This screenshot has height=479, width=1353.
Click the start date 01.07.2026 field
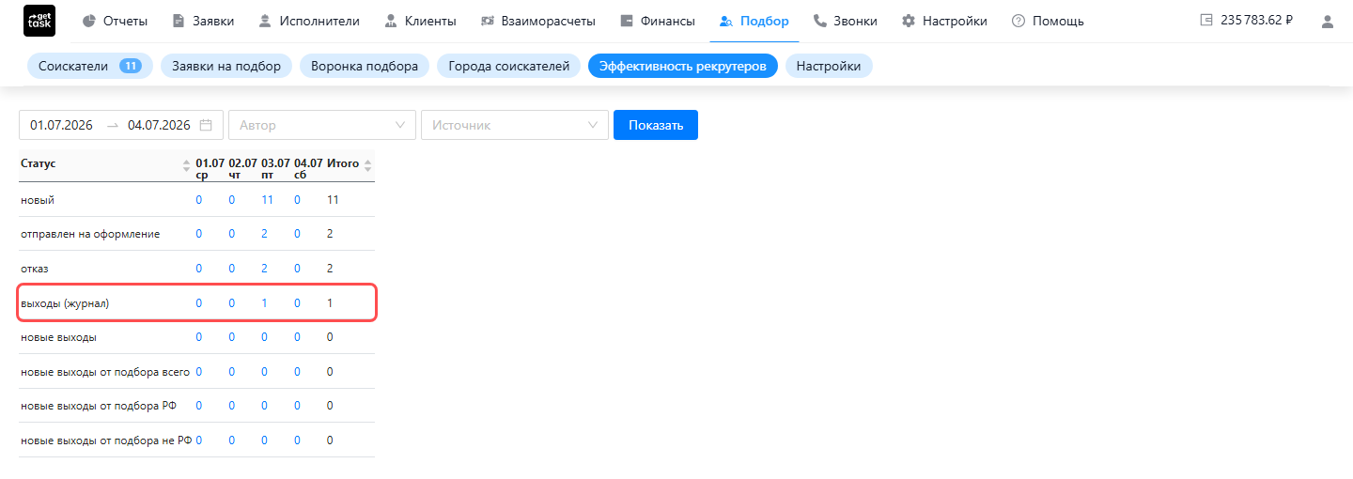[62, 125]
